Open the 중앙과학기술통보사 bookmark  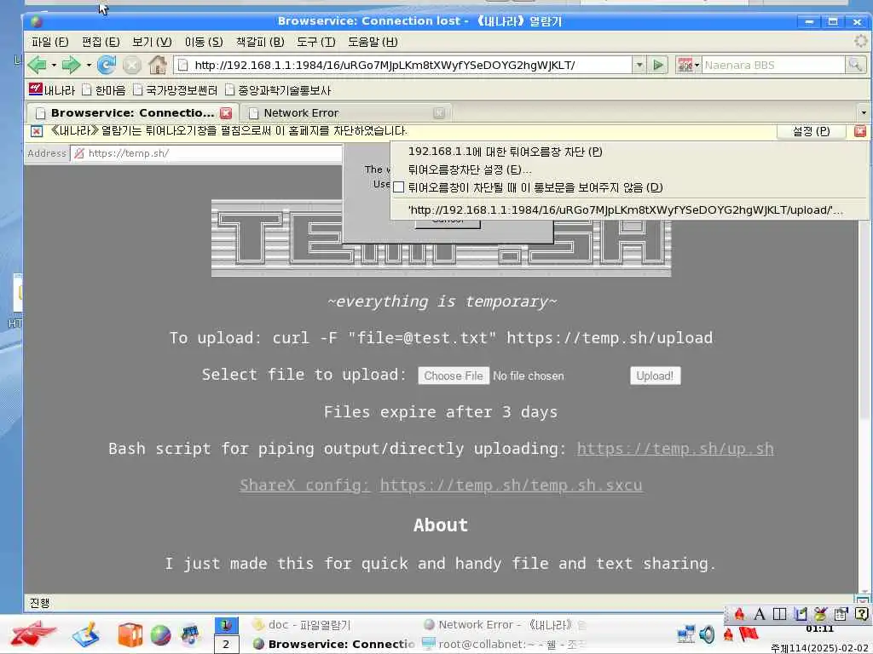[x=278, y=90]
